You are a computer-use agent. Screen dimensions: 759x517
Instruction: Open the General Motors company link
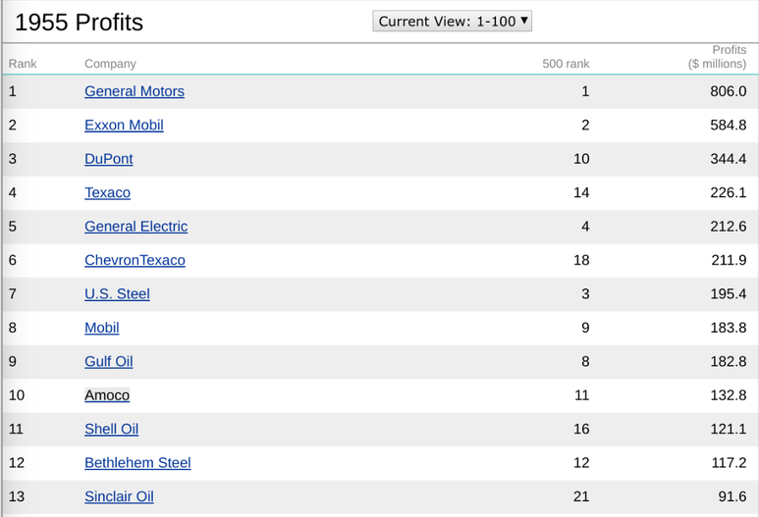tap(135, 91)
